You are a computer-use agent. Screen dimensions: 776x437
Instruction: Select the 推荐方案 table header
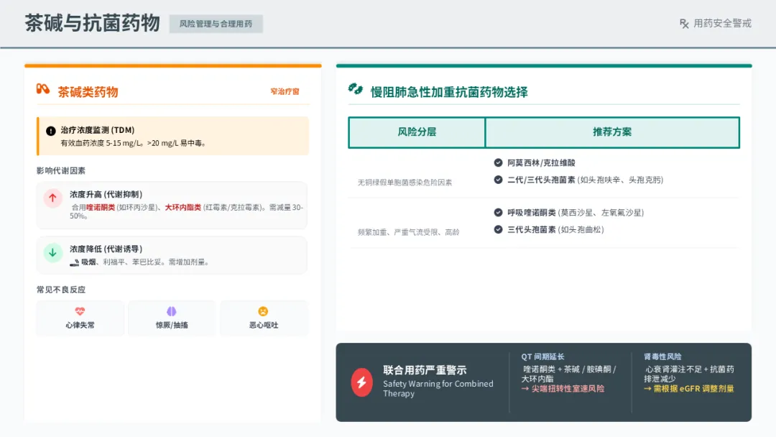612,132
